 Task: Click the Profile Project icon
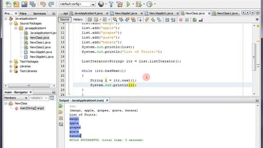pos(149,4)
